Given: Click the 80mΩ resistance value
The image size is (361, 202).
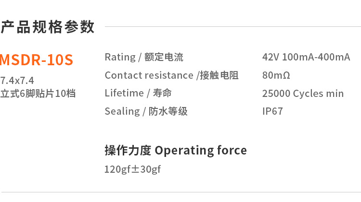Looking at the screenshot, I should [x=276, y=75].
